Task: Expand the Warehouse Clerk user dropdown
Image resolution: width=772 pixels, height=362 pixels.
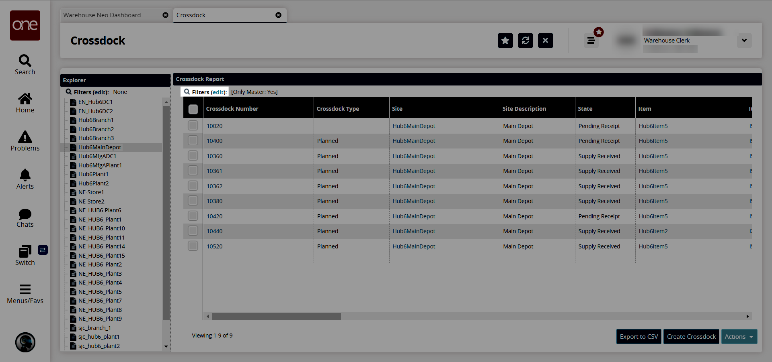Action: pyautogui.click(x=744, y=41)
